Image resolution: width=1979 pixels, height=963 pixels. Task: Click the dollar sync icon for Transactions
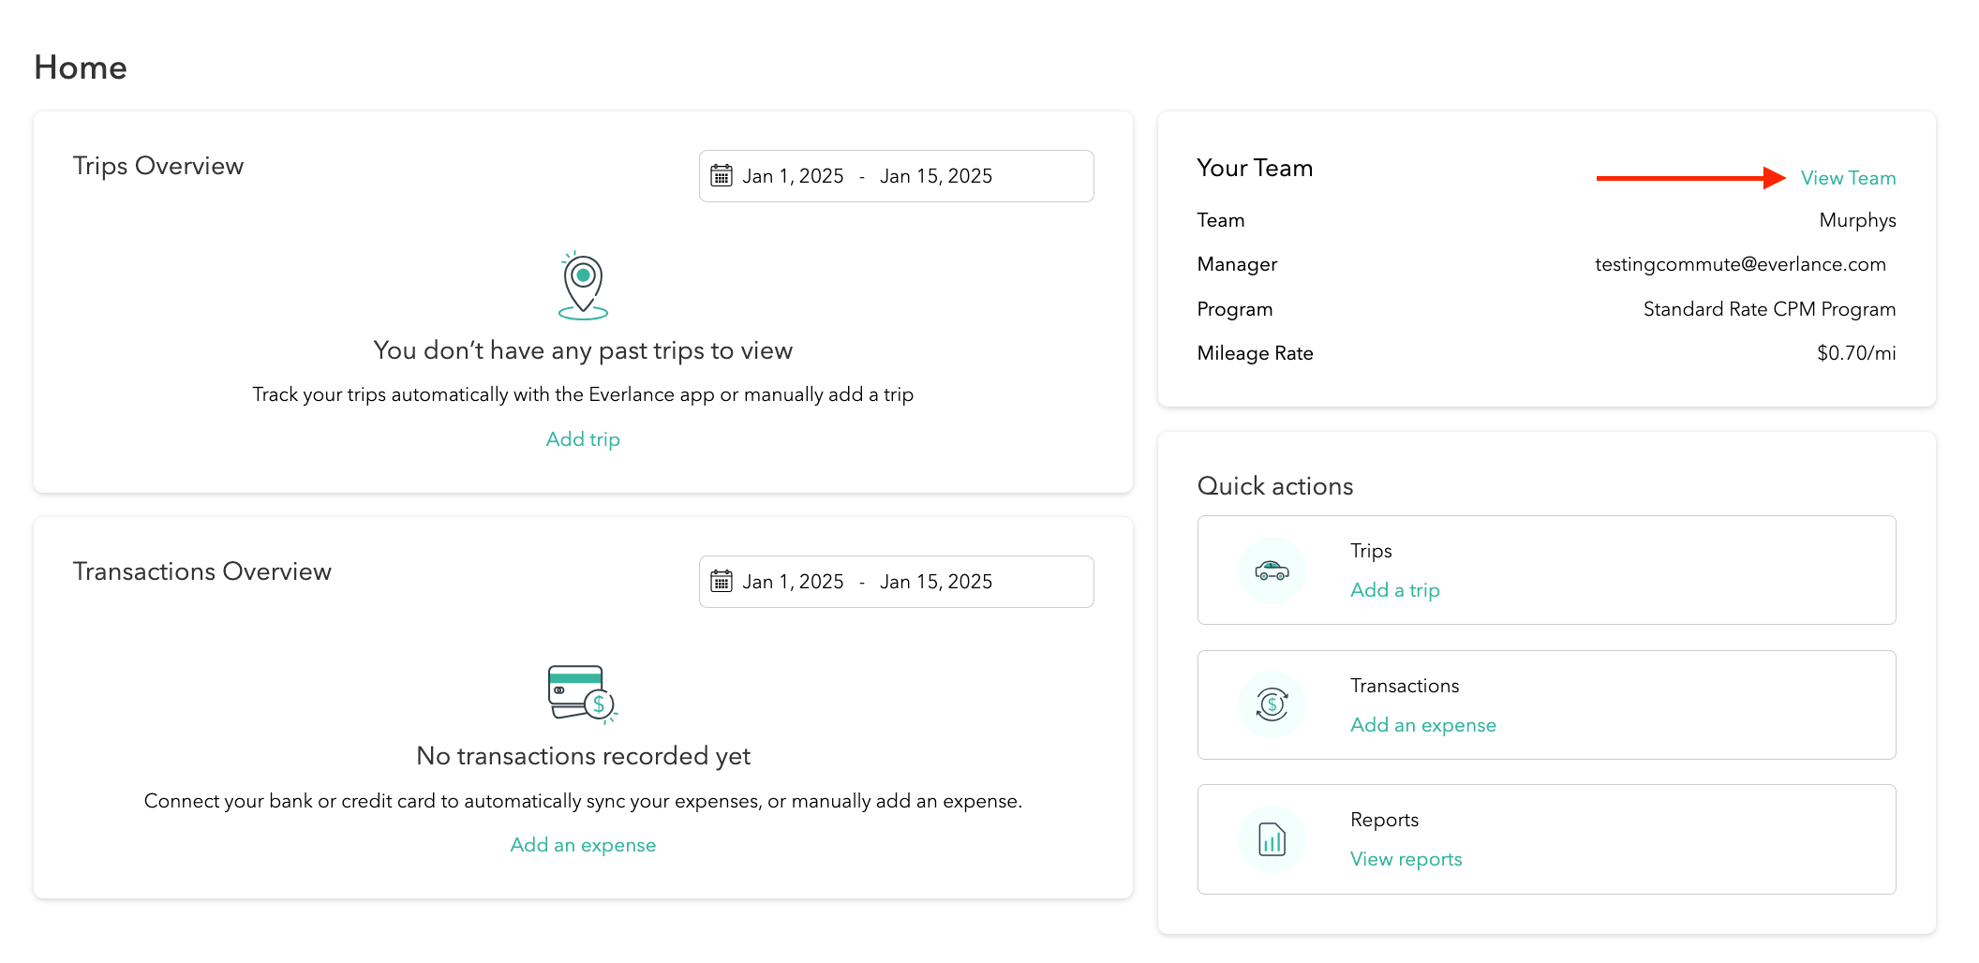click(x=1272, y=704)
